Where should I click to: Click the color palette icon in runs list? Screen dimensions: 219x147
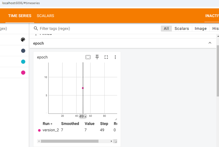[23, 40]
